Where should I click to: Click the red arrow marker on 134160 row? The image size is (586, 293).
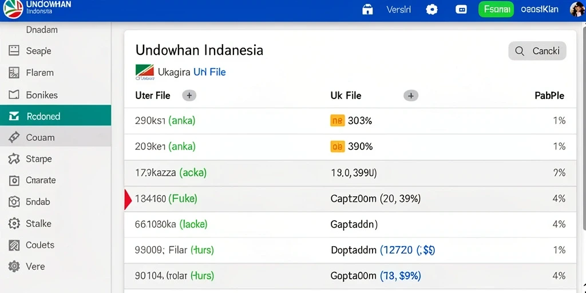point(128,199)
